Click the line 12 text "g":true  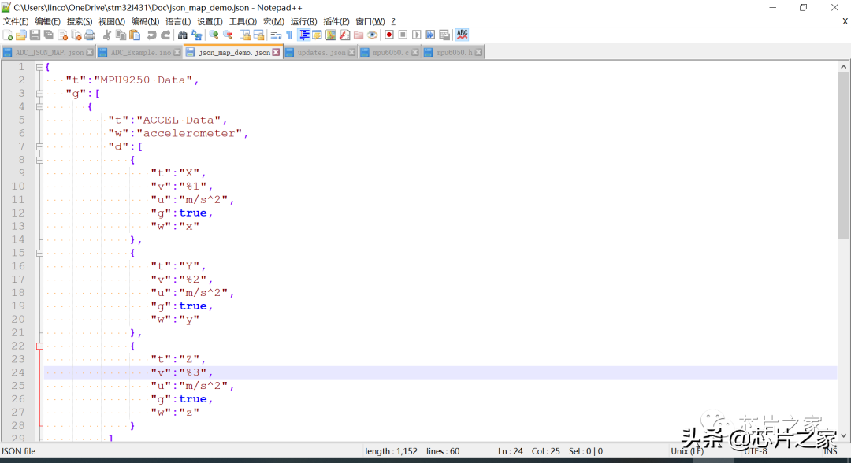[x=182, y=213]
